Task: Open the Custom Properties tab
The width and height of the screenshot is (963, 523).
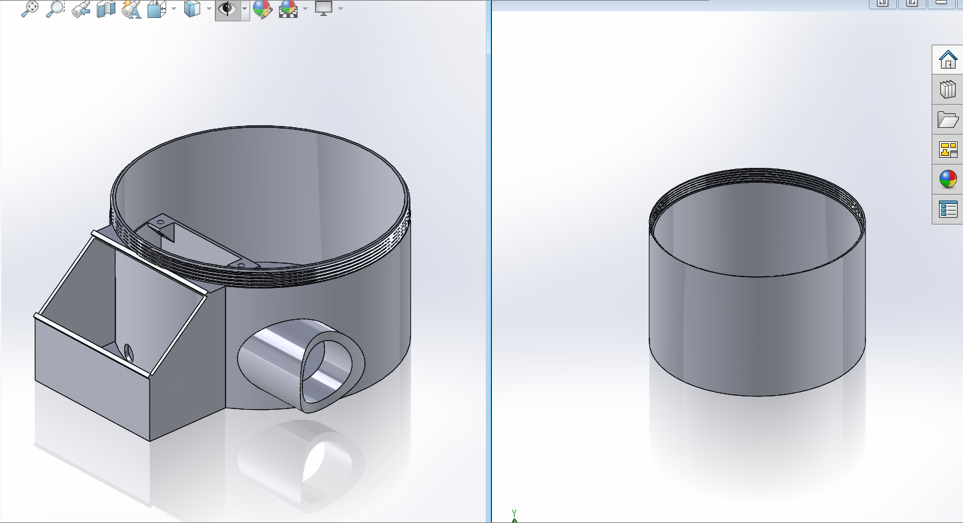Action: coord(948,209)
